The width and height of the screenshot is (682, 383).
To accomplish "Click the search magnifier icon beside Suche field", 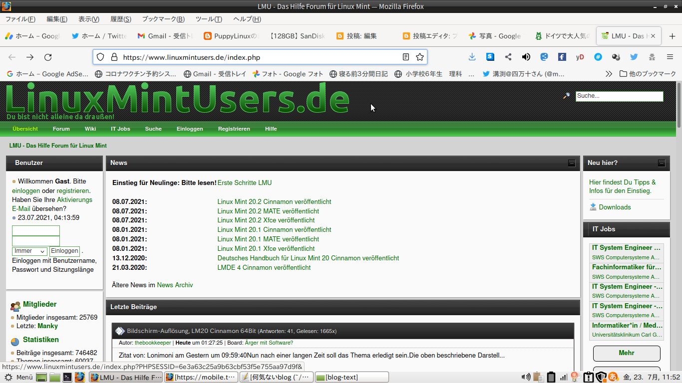I will click(x=567, y=96).
